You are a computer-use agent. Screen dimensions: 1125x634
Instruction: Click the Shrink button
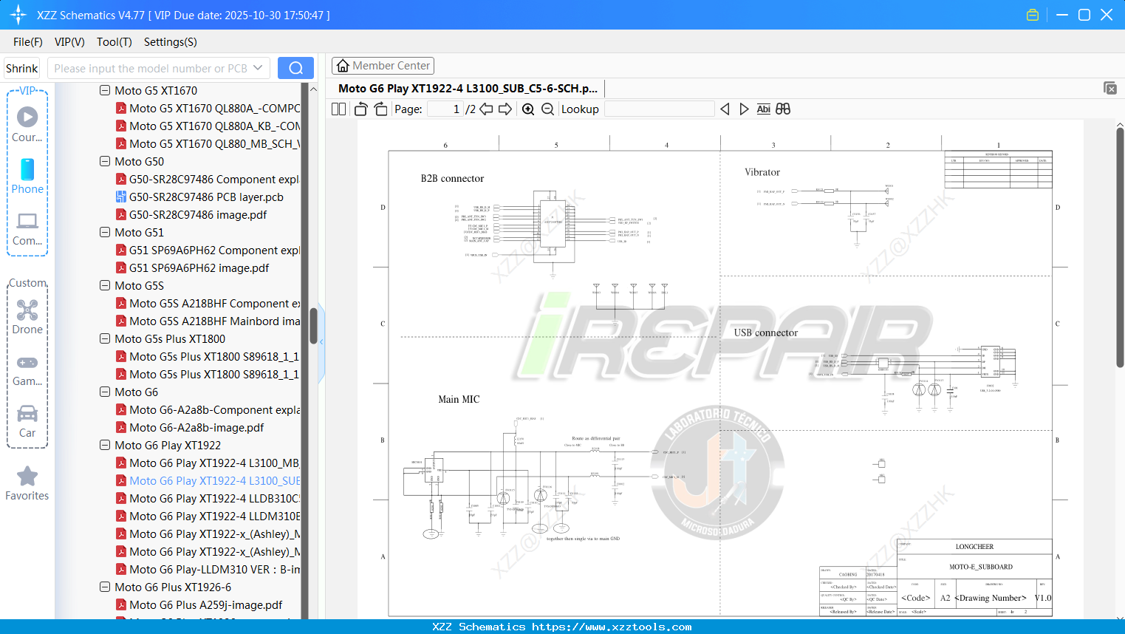coord(22,68)
